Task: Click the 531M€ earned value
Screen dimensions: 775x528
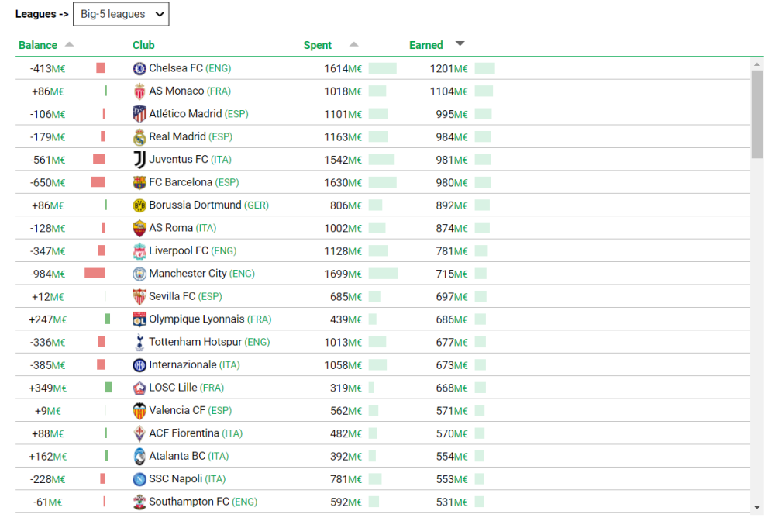Action: click(452, 502)
